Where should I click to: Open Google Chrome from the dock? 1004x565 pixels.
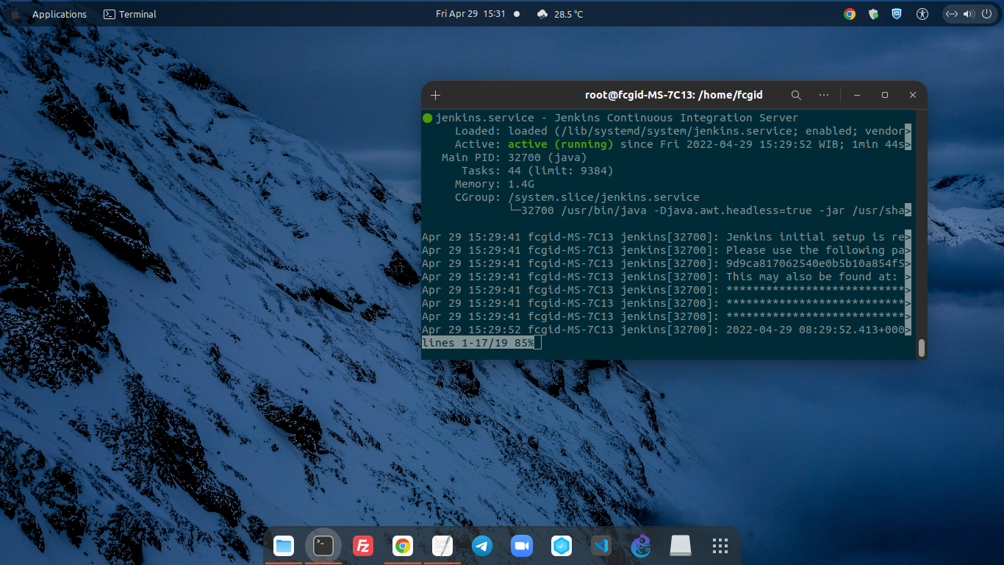[402, 546]
